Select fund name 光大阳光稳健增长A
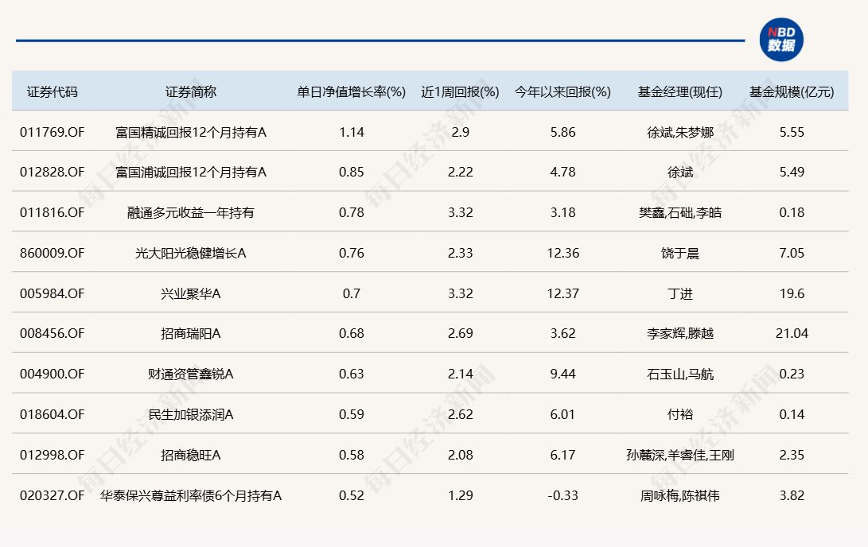Viewport: 868px width, 547px height. [191, 254]
